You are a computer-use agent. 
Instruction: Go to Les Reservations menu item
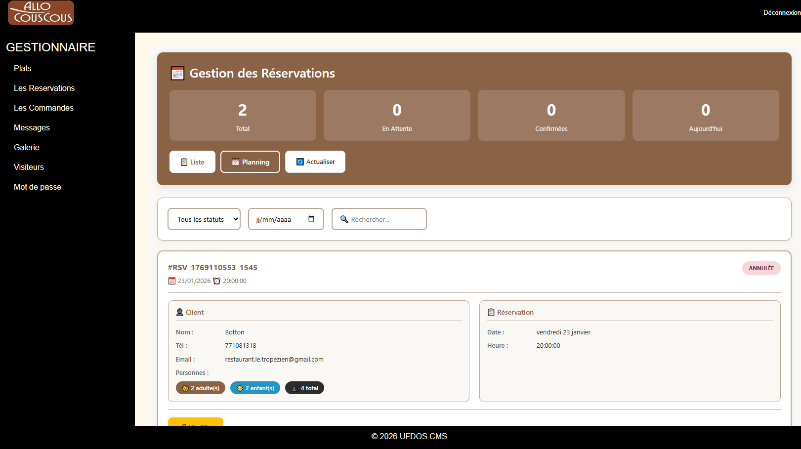tap(44, 88)
